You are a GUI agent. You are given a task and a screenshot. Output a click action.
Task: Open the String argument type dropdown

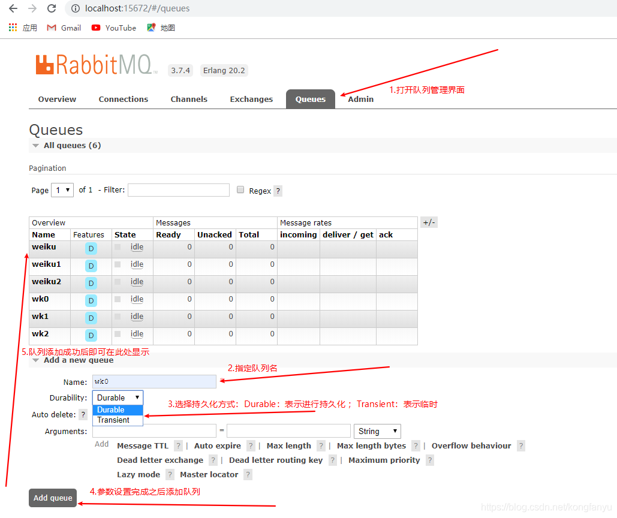377,431
